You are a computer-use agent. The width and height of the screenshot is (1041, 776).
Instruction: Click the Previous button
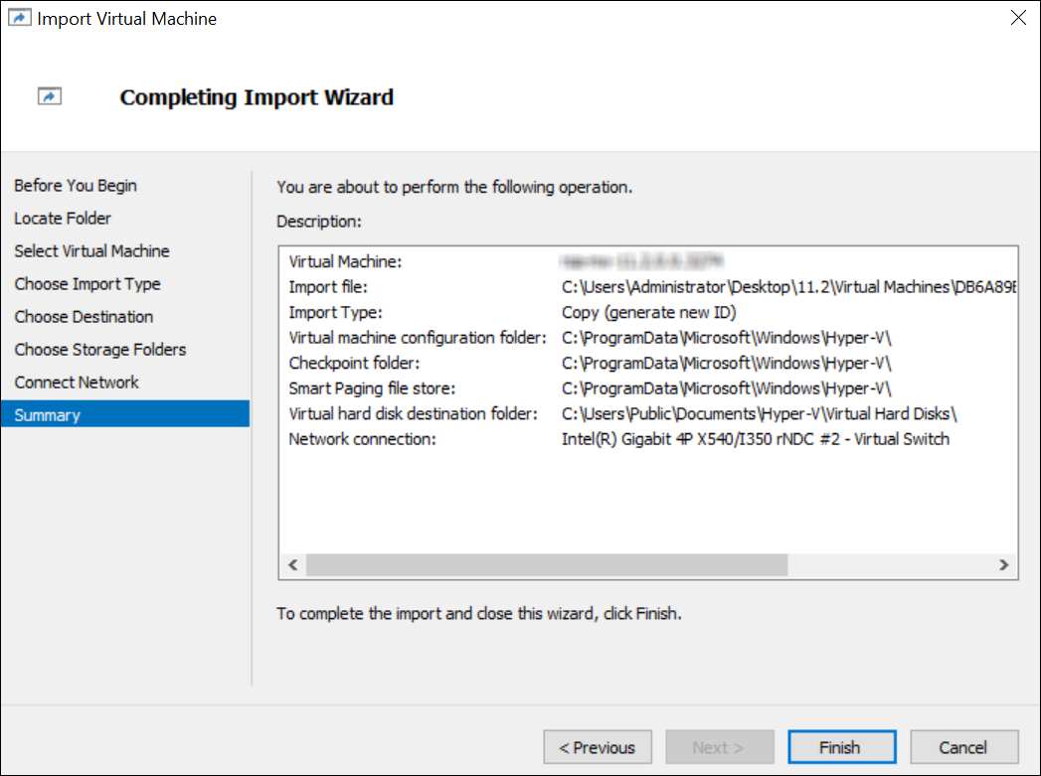(598, 747)
